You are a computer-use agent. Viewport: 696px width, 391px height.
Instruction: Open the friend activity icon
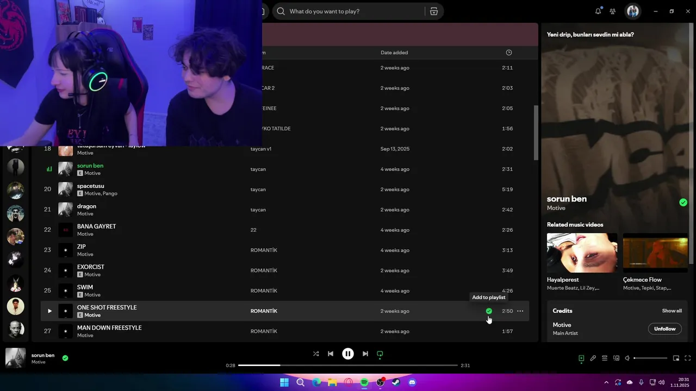pyautogui.click(x=613, y=11)
